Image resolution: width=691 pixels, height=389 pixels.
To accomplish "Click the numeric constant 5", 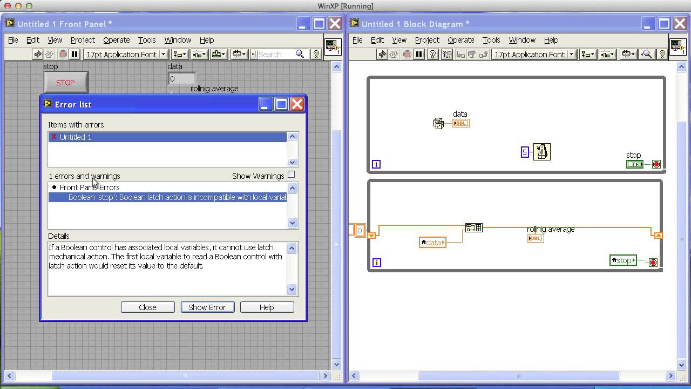I will tap(524, 152).
